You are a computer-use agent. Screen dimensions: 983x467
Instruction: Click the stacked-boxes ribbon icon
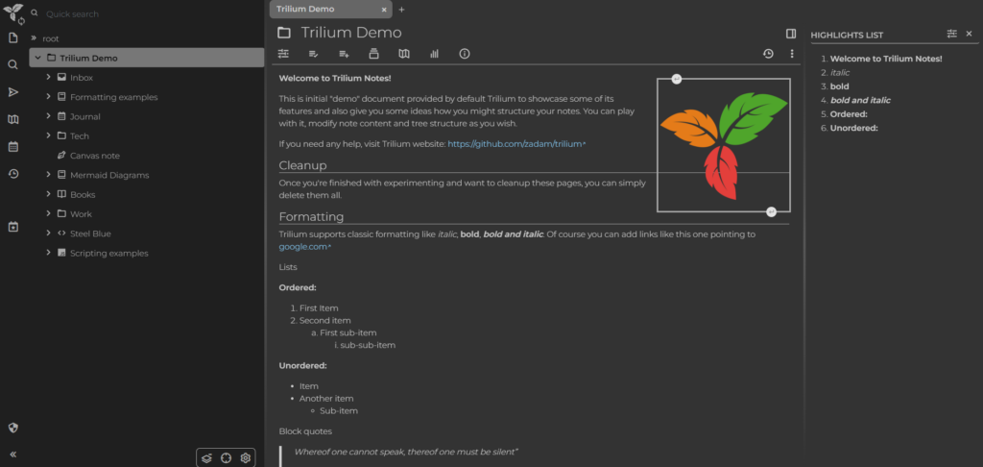pos(373,54)
